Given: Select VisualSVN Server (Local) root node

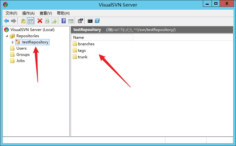Looking at the screenshot, I should (x=32, y=30).
